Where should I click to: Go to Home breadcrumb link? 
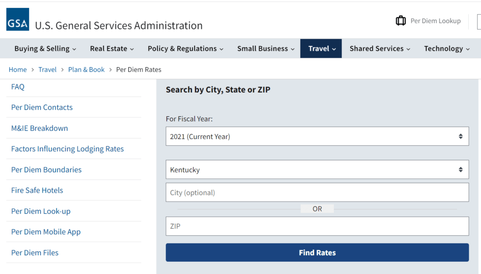[18, 70]
